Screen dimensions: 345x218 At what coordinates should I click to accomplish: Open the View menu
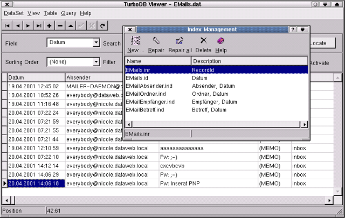tap(33, 13)
